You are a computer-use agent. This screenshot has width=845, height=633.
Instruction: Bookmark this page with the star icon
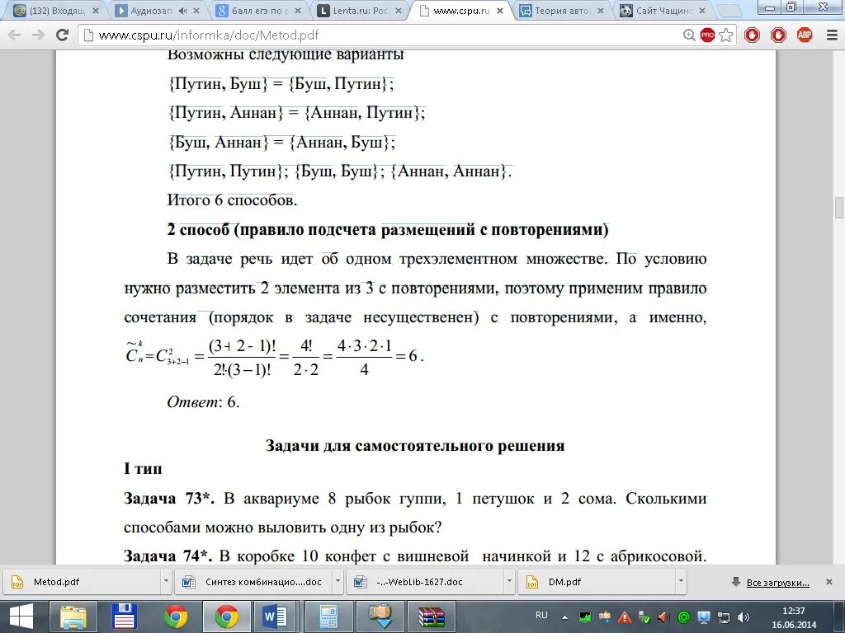coord(726,35)
